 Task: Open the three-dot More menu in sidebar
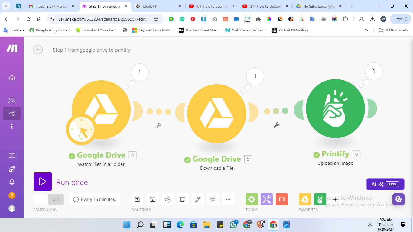(12, 126)
